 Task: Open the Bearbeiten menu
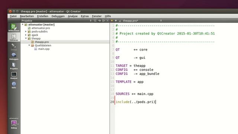(27, 16)
